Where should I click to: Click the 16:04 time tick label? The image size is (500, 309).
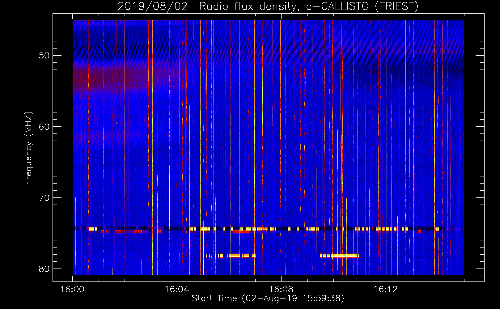[176, 290]
